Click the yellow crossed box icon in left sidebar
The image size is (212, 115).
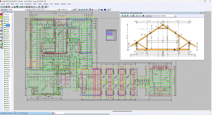click(x=1, y=17)
